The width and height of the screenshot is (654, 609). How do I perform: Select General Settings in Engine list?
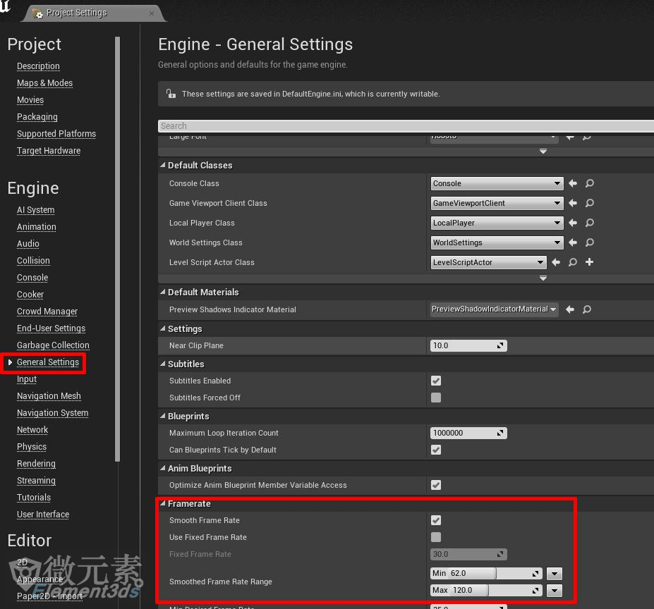tap(48, 362)
